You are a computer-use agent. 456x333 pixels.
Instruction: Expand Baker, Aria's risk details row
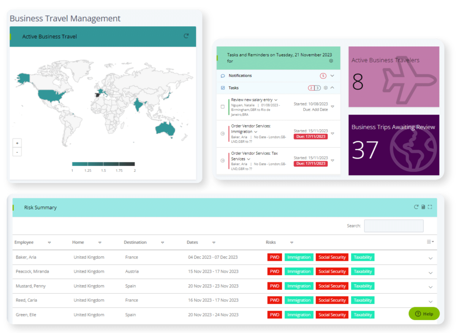coord(431,258)
